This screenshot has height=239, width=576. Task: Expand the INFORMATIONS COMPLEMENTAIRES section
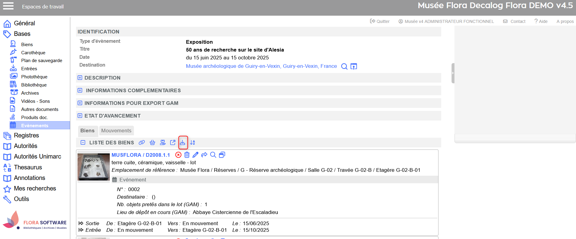click(x=80, y=90)
